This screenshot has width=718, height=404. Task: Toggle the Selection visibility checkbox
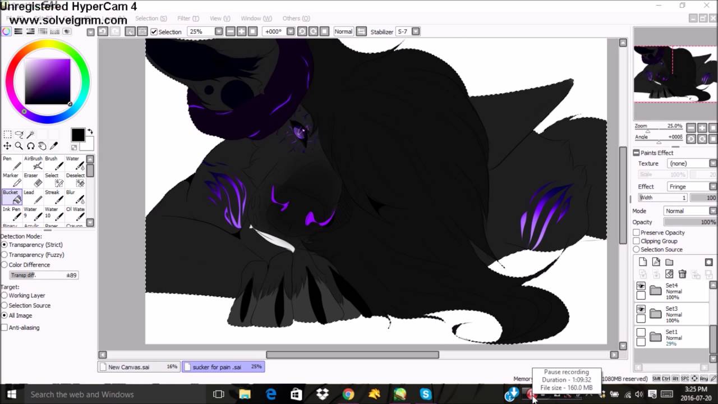tap(154, 32)
